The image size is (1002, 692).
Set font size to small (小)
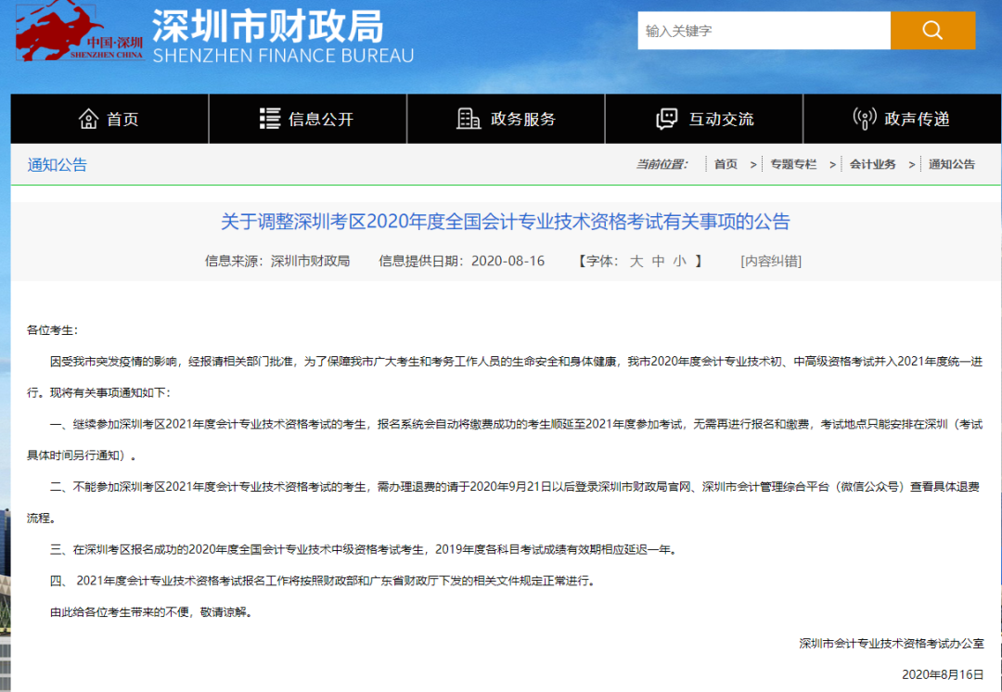tap(680, 261)
